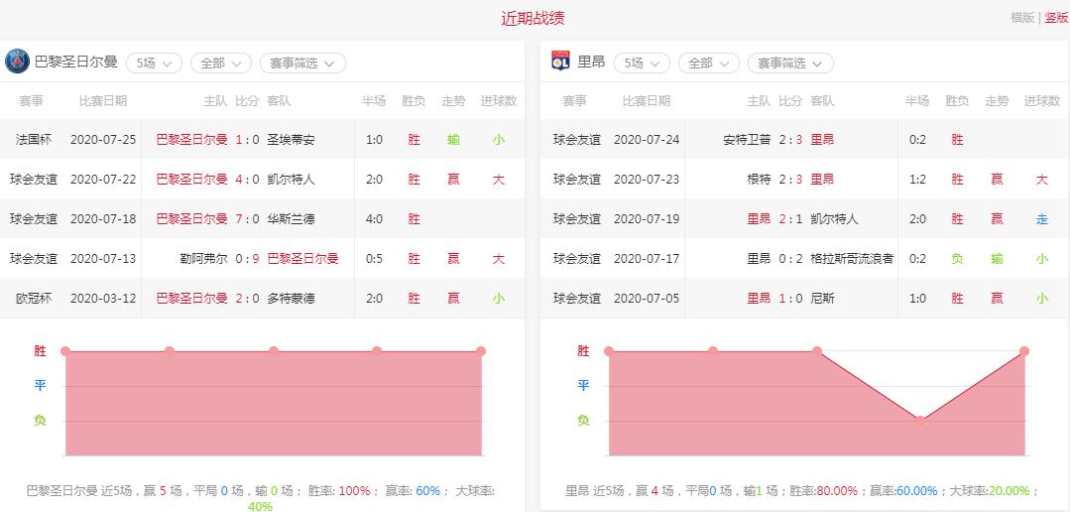Click 平 axis label on Lyon chart
Screen dimensions: 1070x512
click(583, 386)
